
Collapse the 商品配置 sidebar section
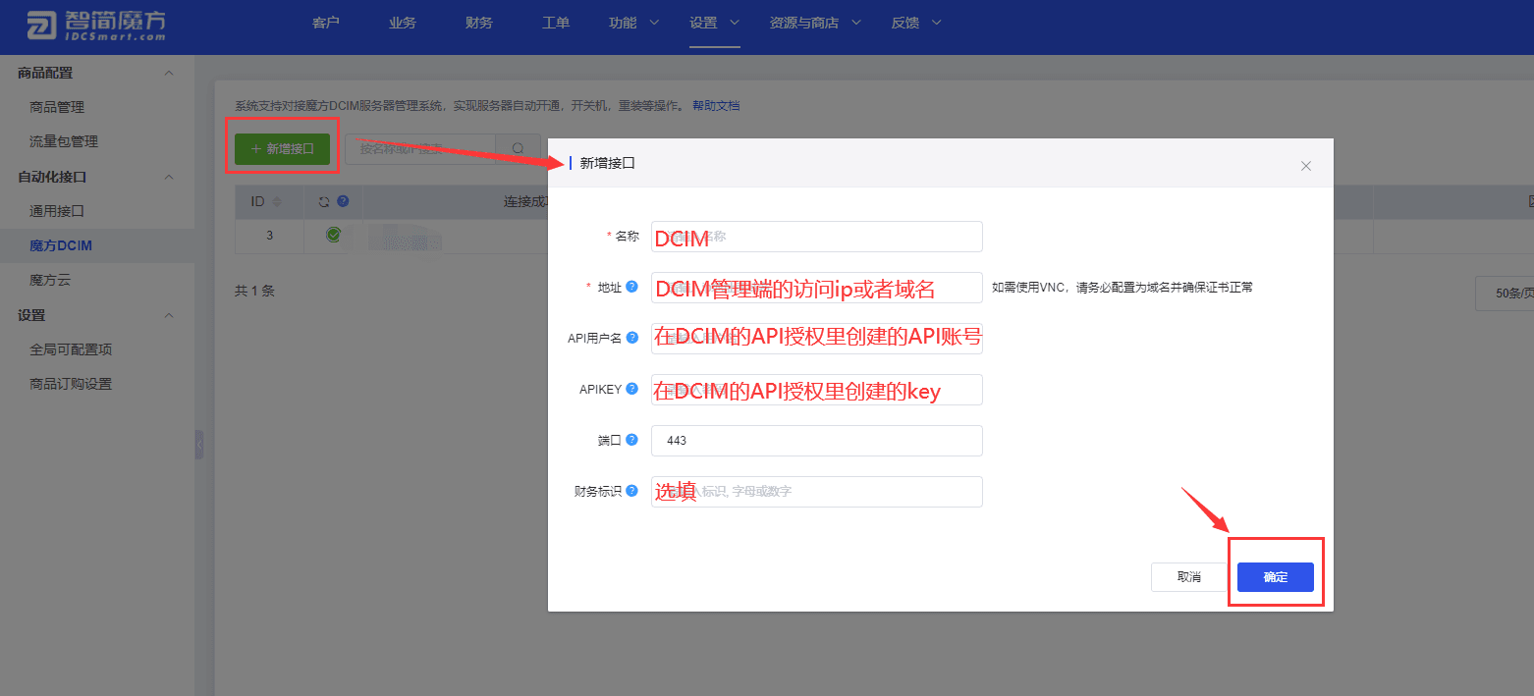[x=169, y=73]
